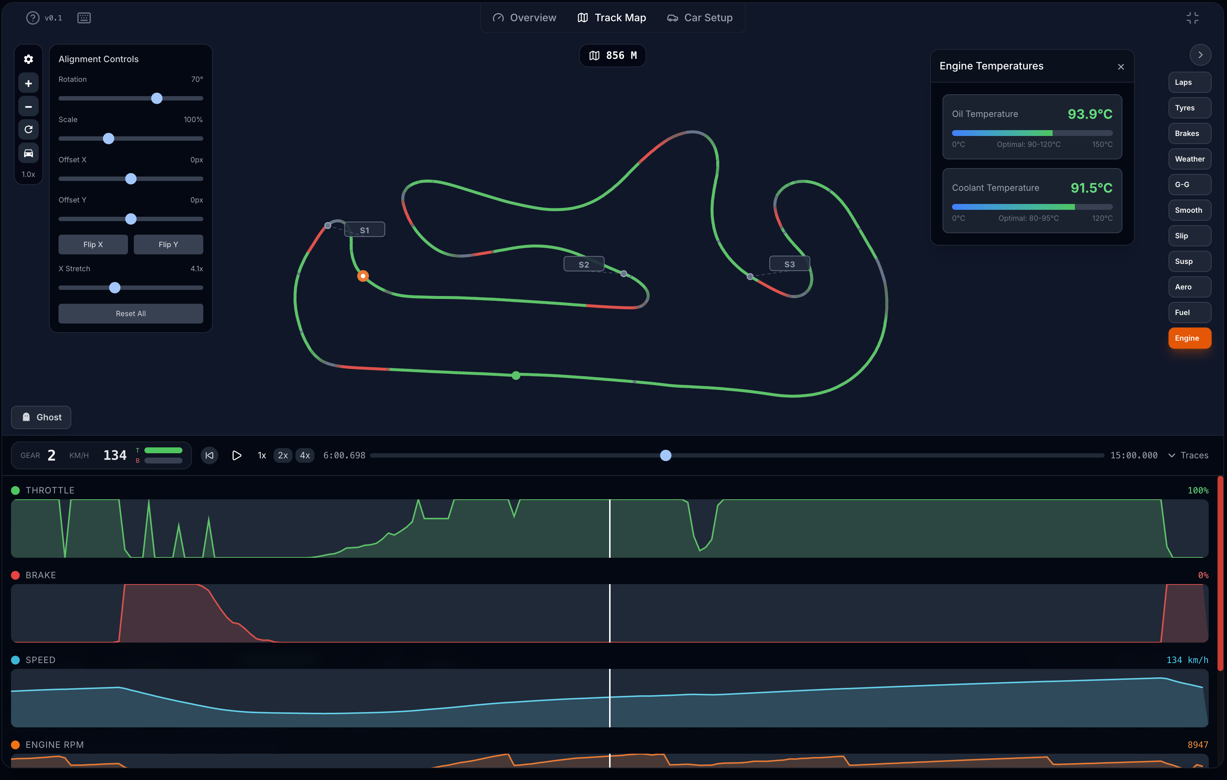The width and height of the screenshot is (1227, 780).
Task: Open the right sidebar chevron panel
Action: click(x=1201, y=54)
